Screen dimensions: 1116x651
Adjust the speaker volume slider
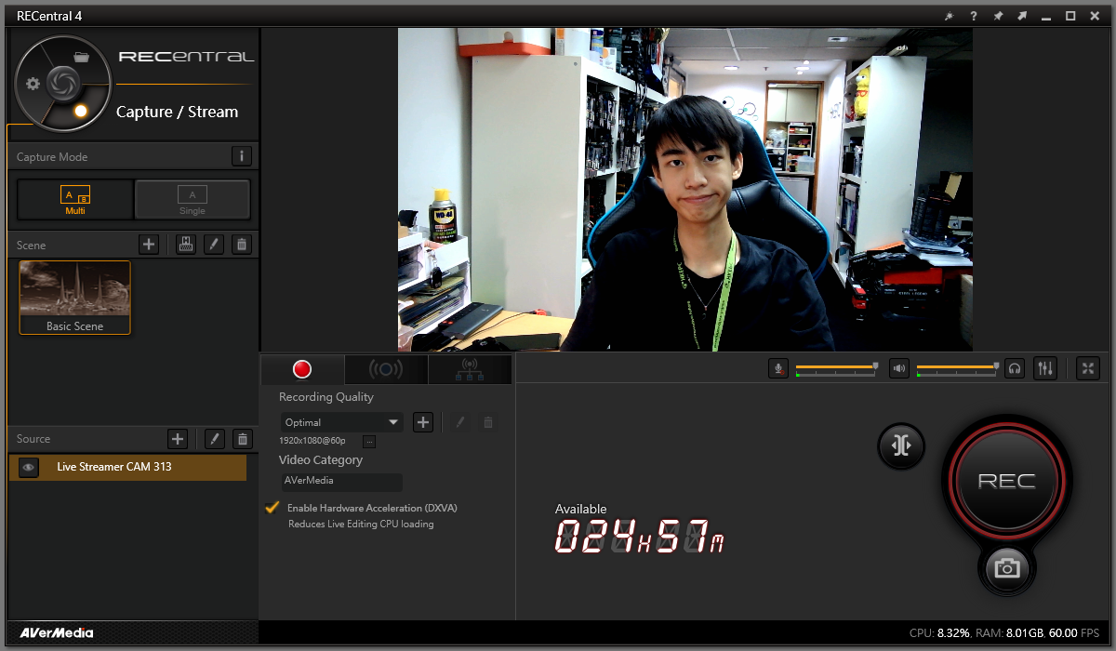pyautogui.click(x=958, y=368)
